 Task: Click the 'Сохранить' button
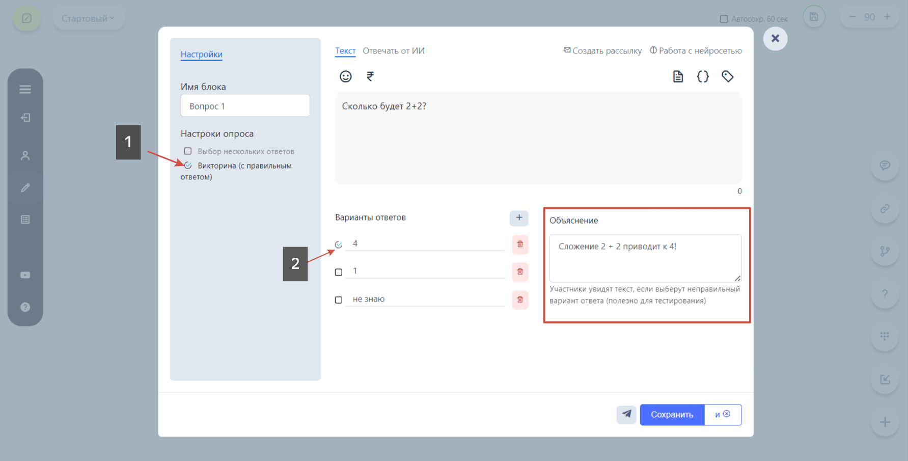point(672,415)
